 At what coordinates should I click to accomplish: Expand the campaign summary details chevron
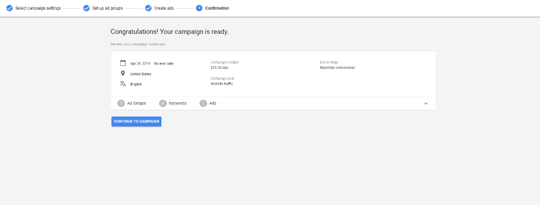coord(426,103)
